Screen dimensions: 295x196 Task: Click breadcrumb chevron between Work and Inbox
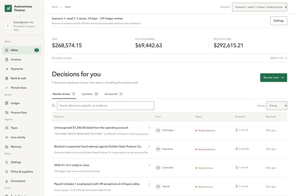click(x=61, y=7)
